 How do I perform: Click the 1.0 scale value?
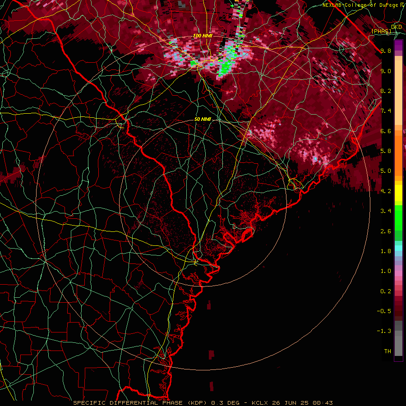[386, 271]
